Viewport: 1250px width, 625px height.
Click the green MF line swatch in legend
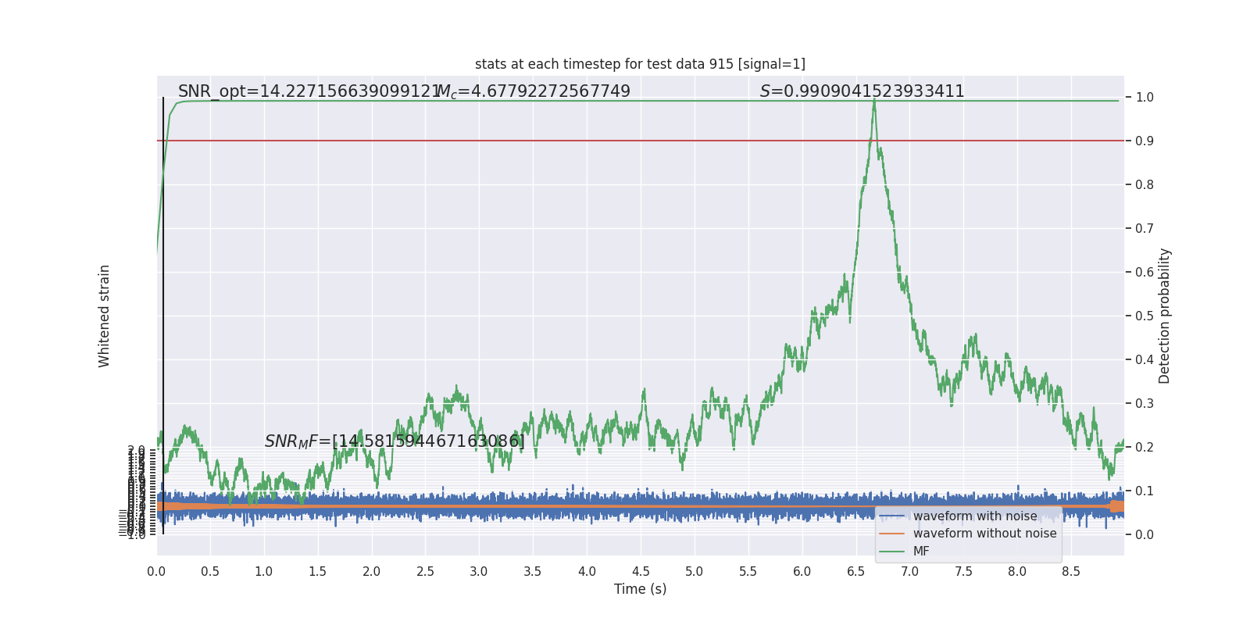[892, 551]
